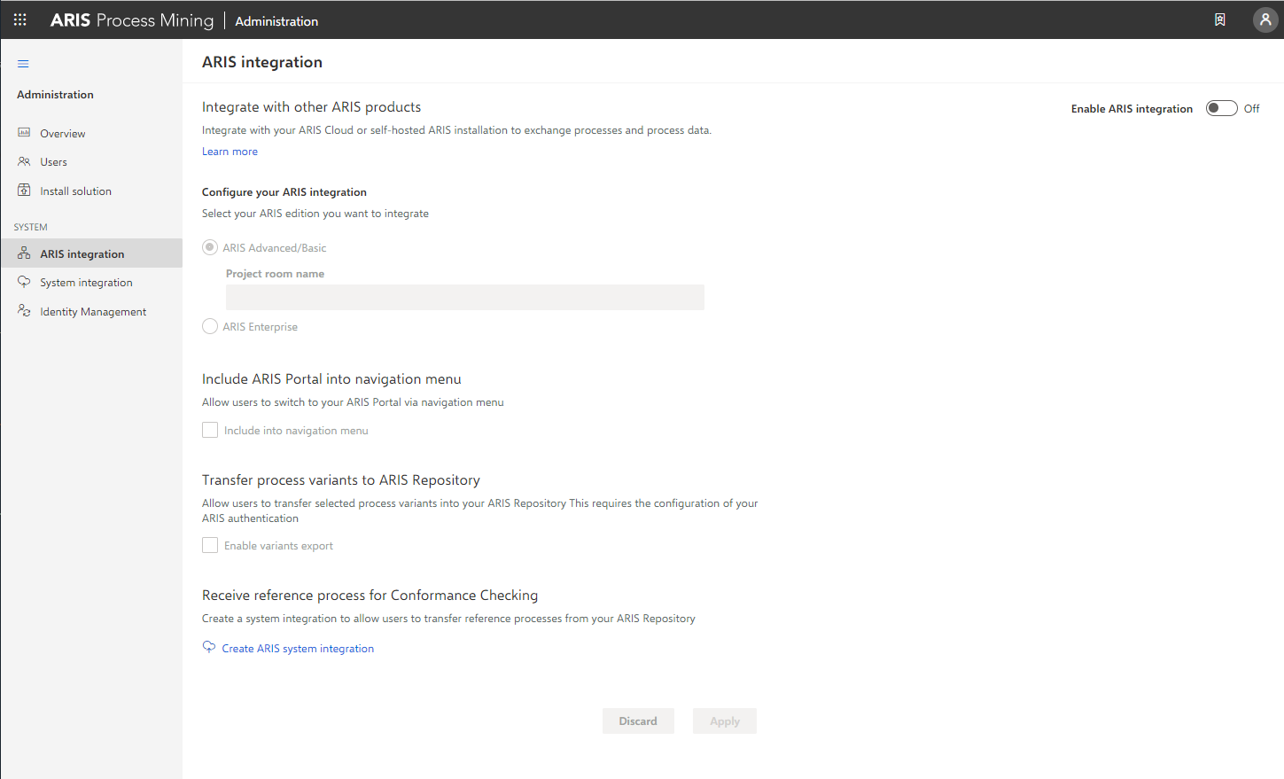Viewport: 1284px width, 779px height.
Task: Click the cloud icon beside Create ARIS system integration
Action: click(209, 647)
